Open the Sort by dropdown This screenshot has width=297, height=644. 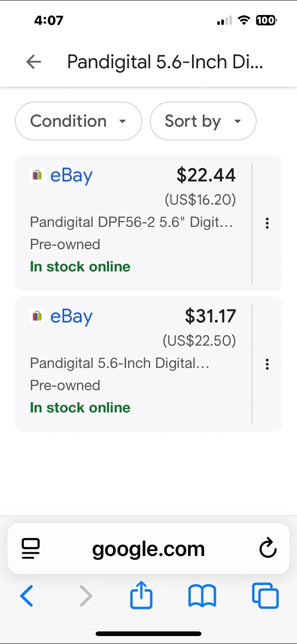pyautogui.click(x=203, y=121)
